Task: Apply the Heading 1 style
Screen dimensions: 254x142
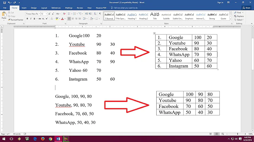Action: tap(132, 16)
